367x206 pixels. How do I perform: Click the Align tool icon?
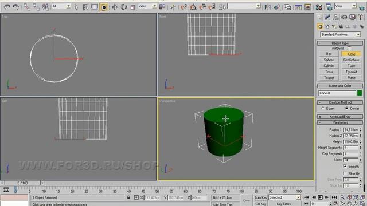[x=277, y=7]
